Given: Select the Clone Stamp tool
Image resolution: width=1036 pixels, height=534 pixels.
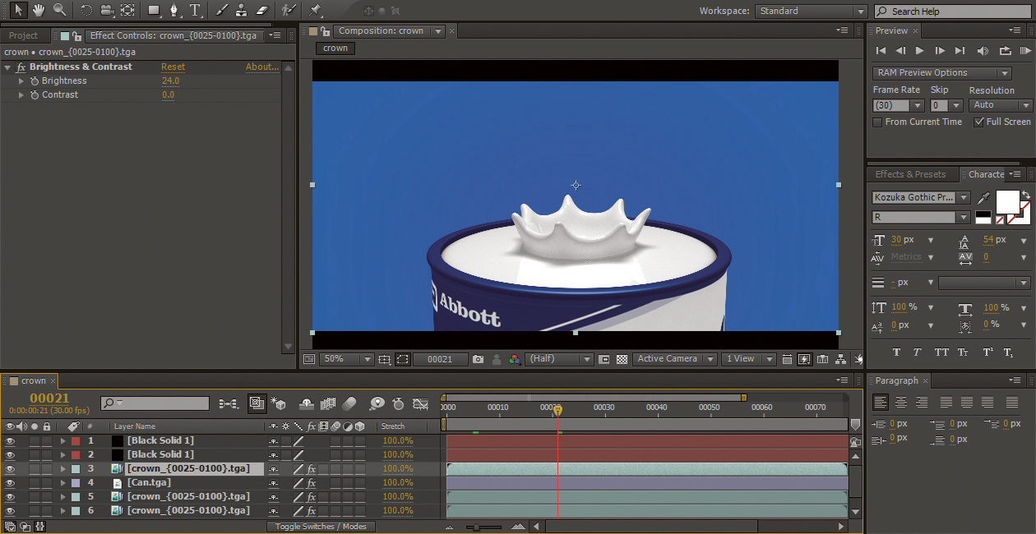Looking at the screenshot, I should (x=242, y=10).
